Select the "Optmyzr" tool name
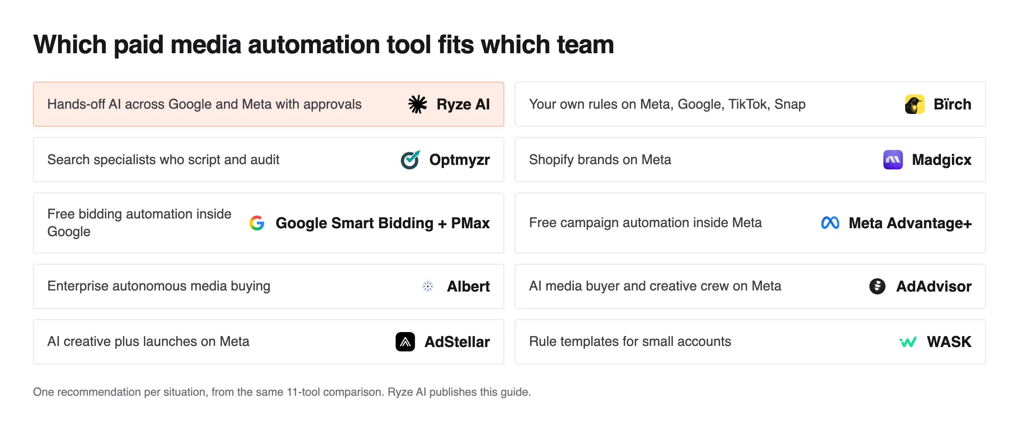 [x=459, y=160]
